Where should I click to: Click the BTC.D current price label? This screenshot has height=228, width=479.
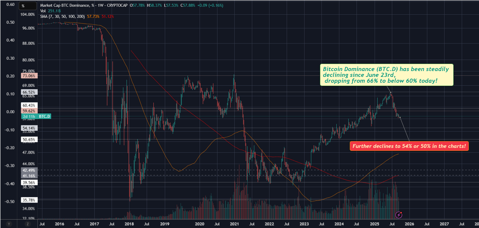(44, 116)
